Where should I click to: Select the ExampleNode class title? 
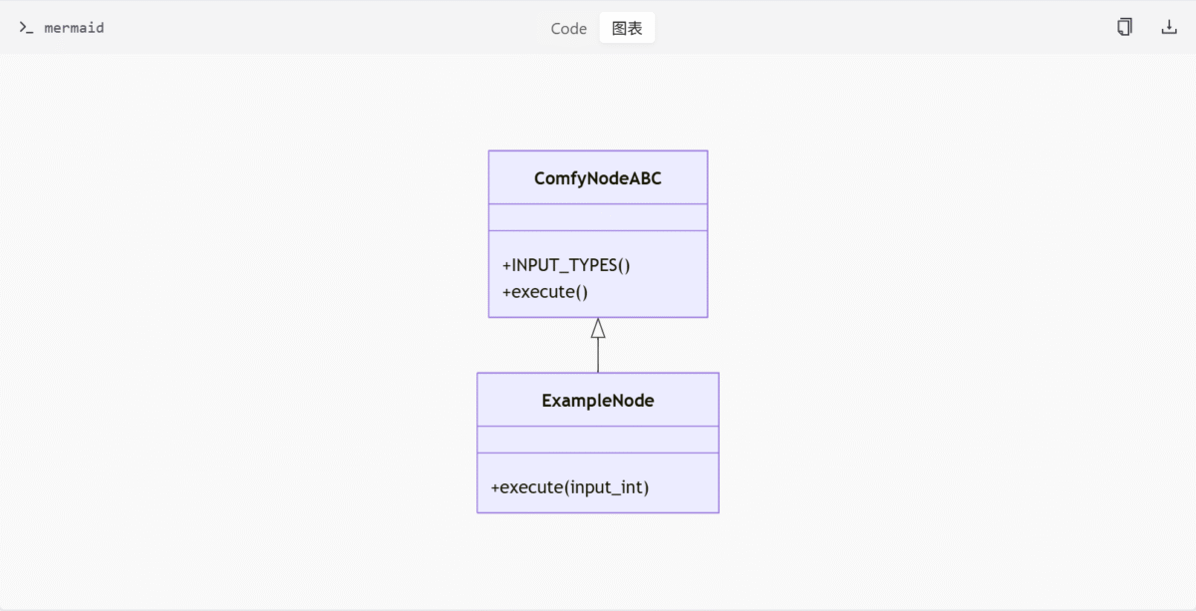coord(598,401)
